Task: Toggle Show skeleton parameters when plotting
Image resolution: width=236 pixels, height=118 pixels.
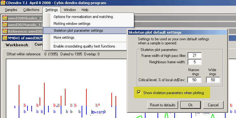Action: point(139,93)
